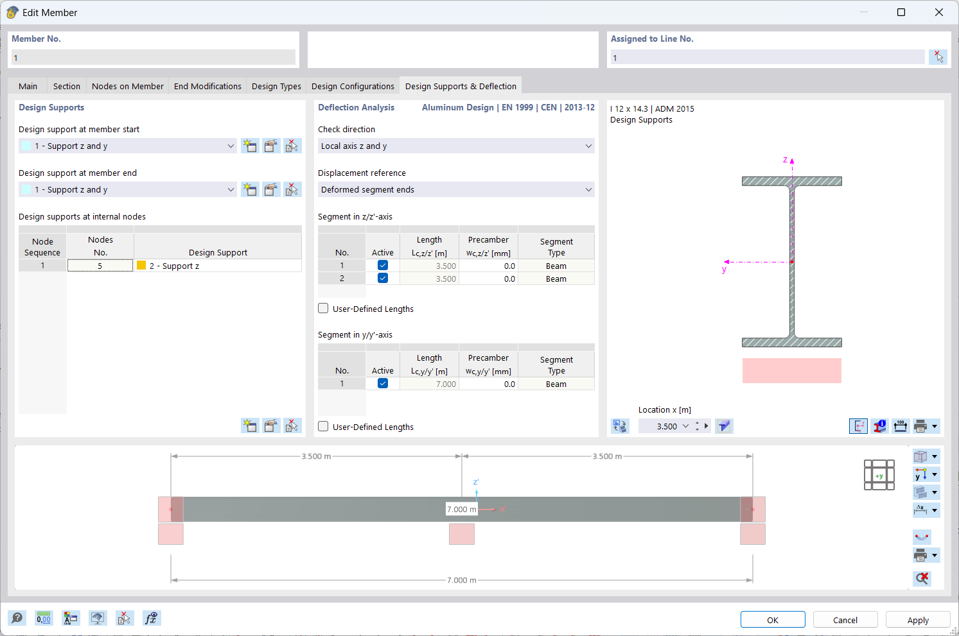Click the decimal places 0.00 icon

[x=44, y=618]
